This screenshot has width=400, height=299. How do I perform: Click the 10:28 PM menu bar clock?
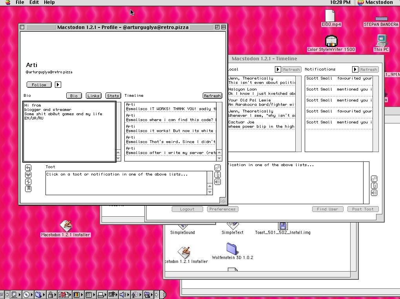coord(340,3)
